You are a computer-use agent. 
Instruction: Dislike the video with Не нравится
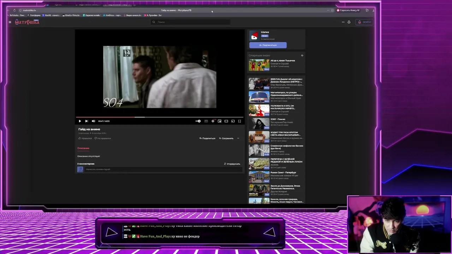tap(102, 138)
